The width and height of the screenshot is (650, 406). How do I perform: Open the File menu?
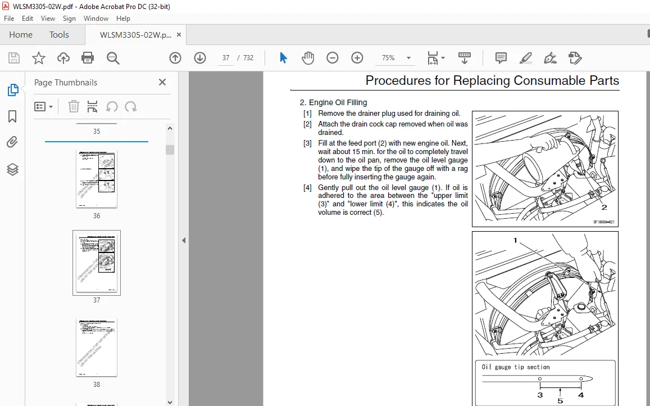[x=9, y=18]
